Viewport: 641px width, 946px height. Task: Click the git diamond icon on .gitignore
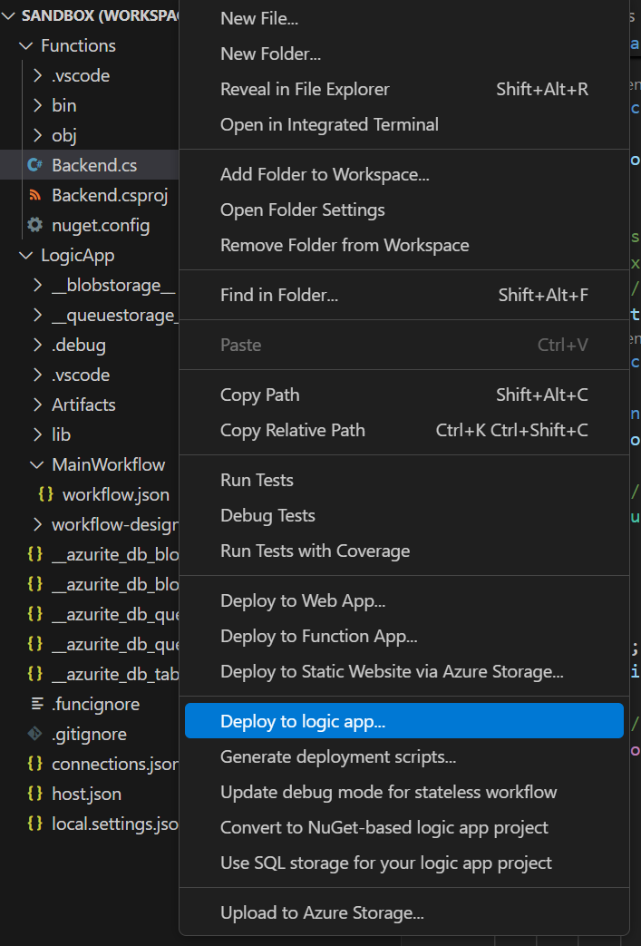tap(34, 734)
